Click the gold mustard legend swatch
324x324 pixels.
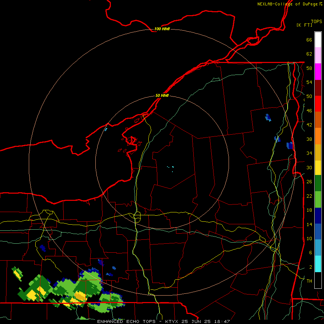[x=318, y=152]
